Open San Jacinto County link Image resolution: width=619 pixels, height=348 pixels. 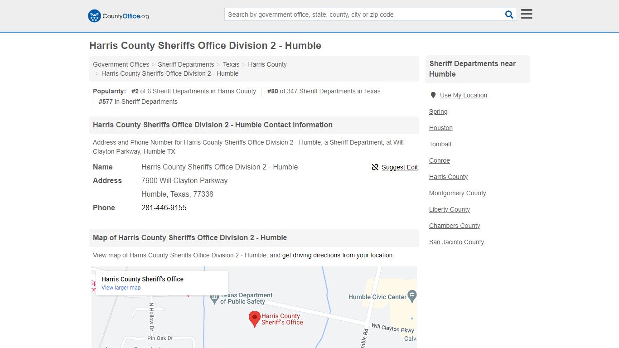click(457, 242)
